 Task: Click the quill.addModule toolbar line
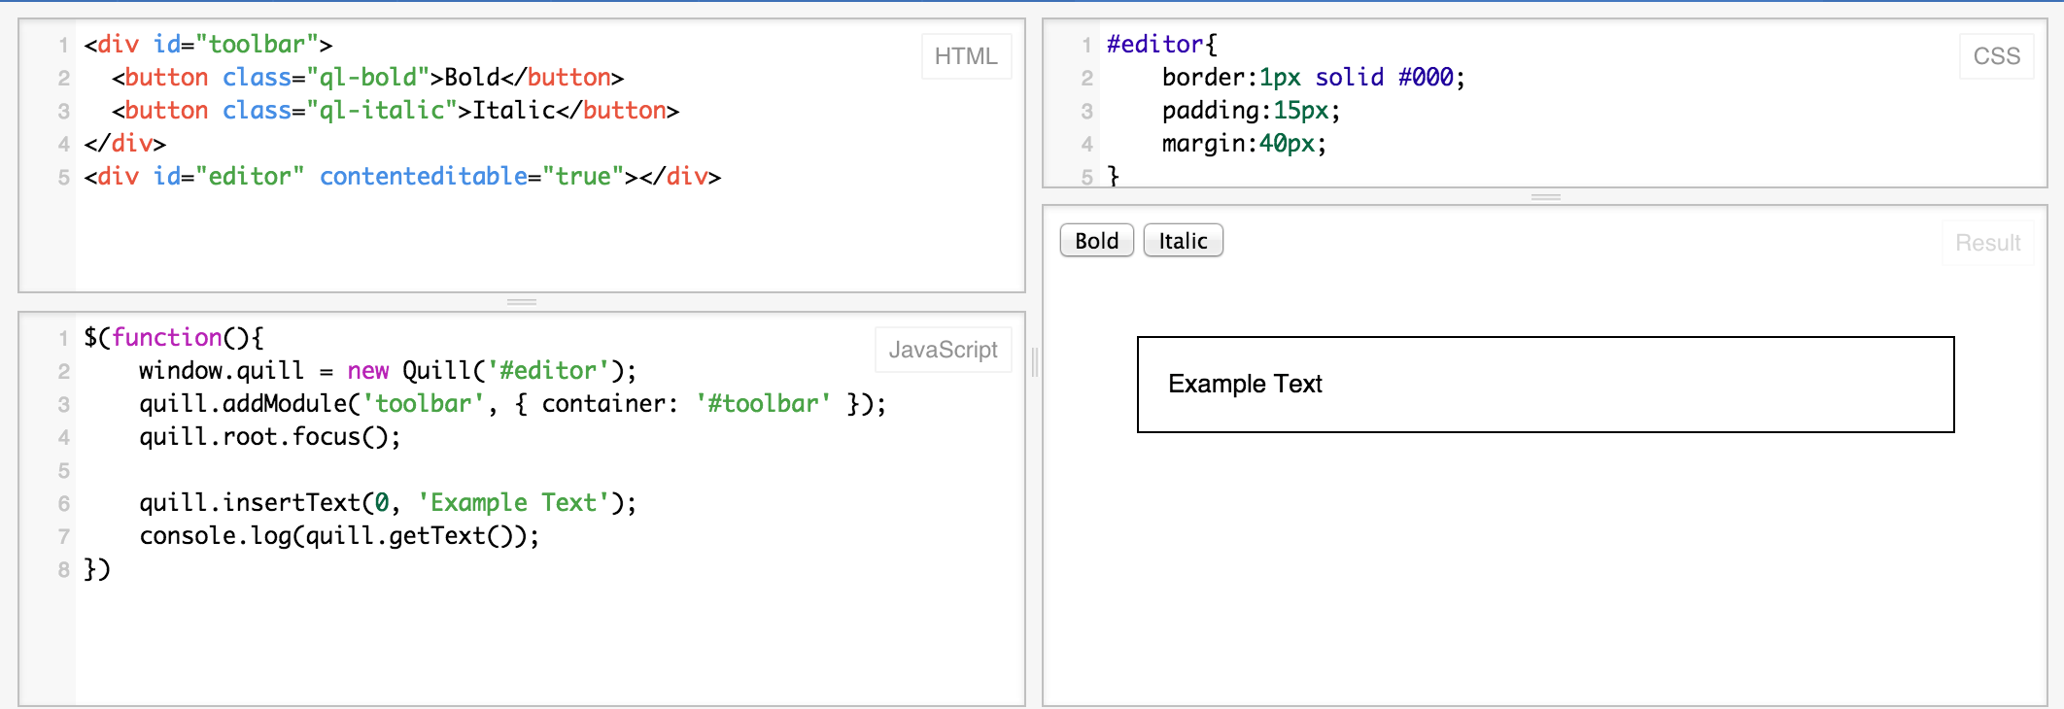(x=512, y=404)
